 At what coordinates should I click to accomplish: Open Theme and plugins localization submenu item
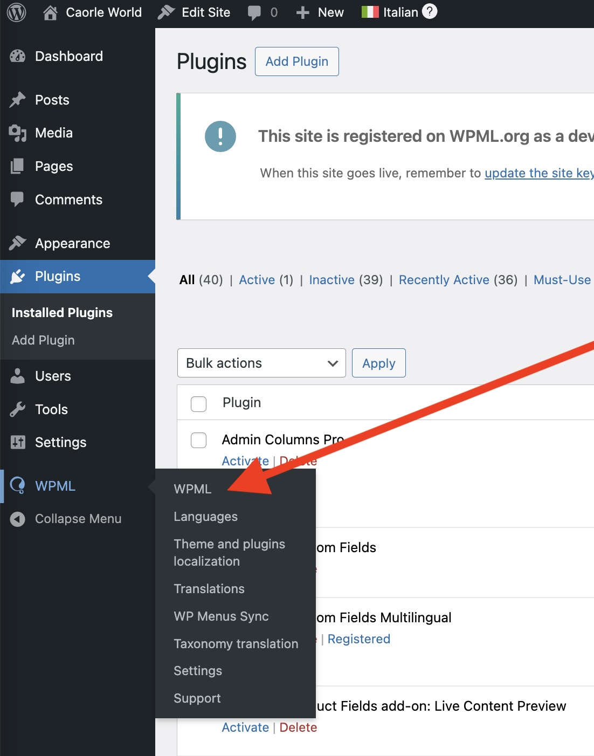coord(230,553)
